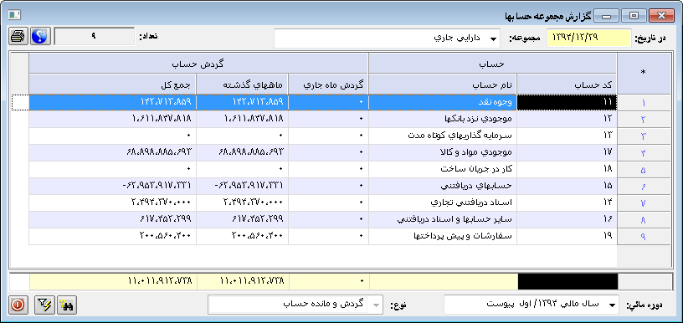Image resolution: width=683 pixels, height=323 pixels.
Task: Click the نام حساب column header
Action: 443,84
